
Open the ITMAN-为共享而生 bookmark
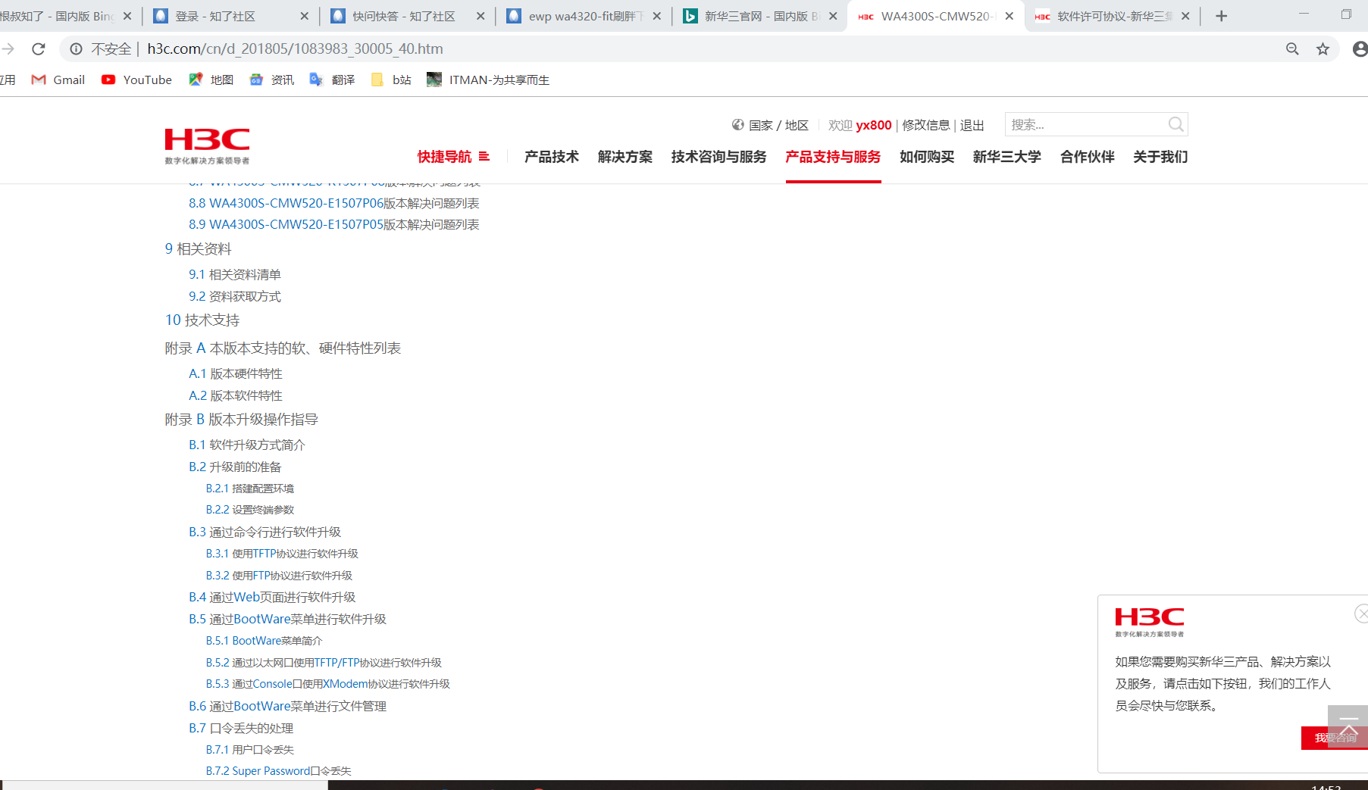[x=488, y=80]
